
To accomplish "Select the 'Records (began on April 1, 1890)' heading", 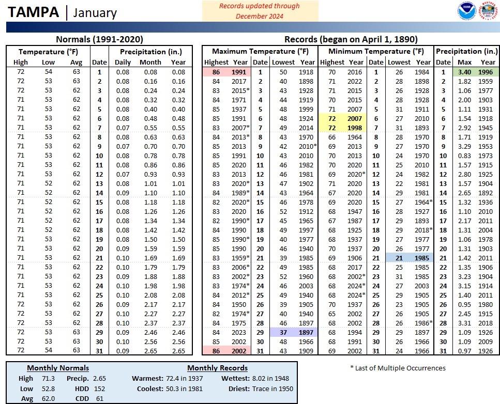I will click(351, 39).
